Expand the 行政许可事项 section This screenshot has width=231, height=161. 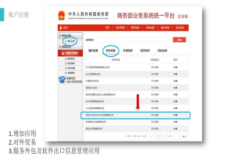pos(71,53)
